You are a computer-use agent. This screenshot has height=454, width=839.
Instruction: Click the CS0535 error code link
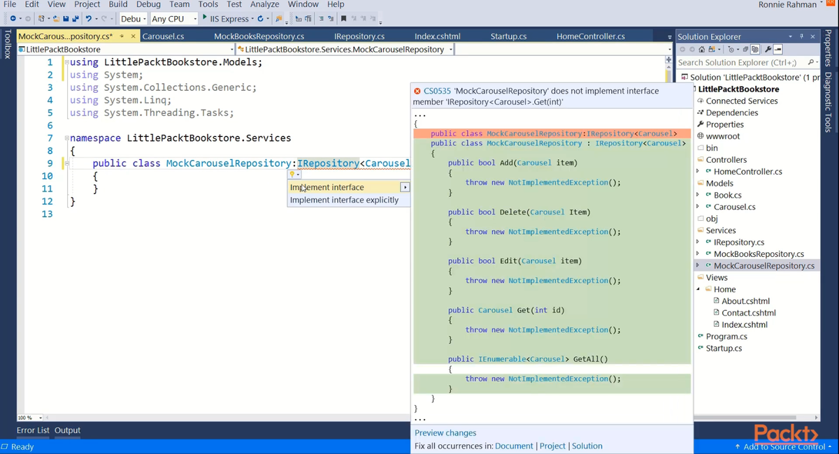pos(437,91)
